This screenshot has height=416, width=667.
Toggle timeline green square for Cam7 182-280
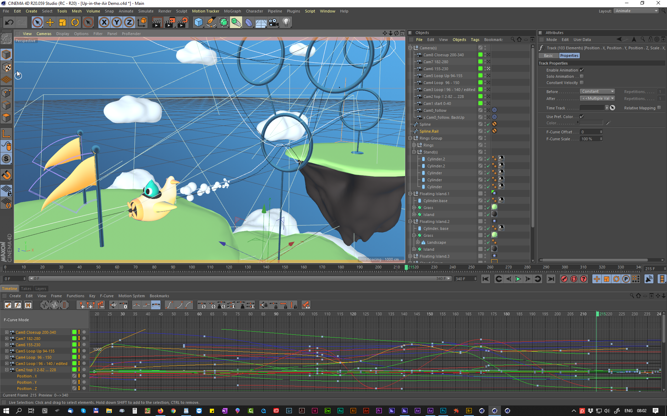pos(74,338)
